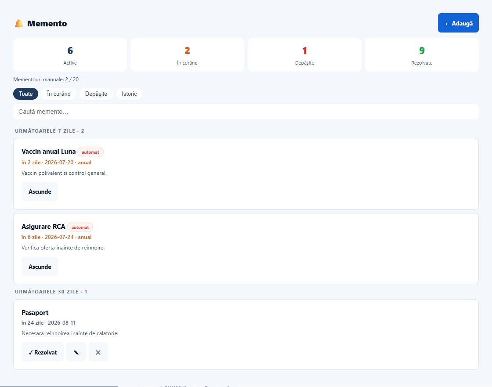Click the date line în 2 zile · 2026-07-20

tap(57, 162)
